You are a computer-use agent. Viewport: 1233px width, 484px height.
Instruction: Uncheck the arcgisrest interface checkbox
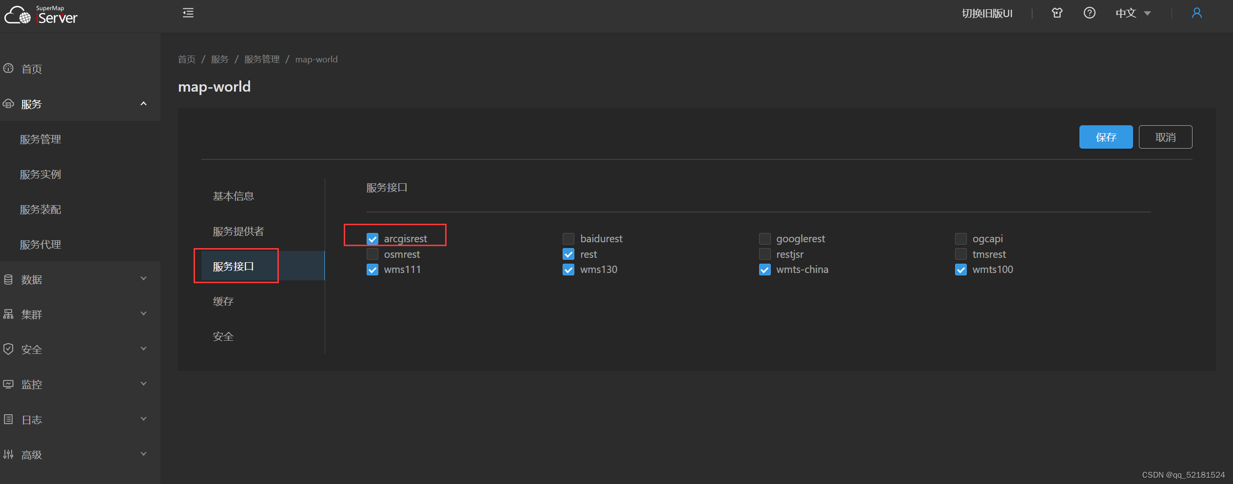pyautogui.click(x=372, y=239)
